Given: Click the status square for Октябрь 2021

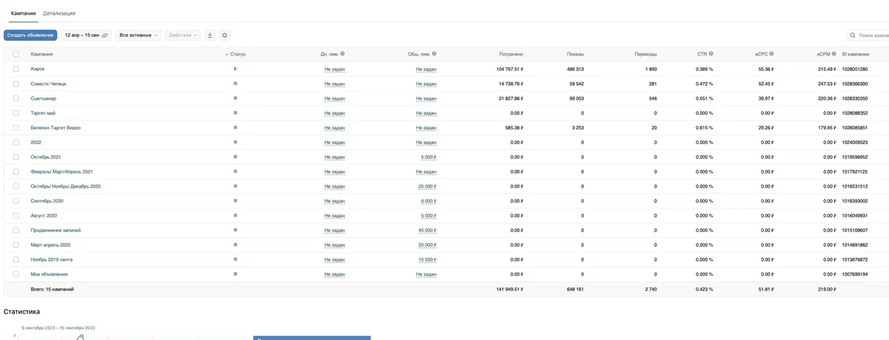Looking at the screenshot, I should point(235,157).
